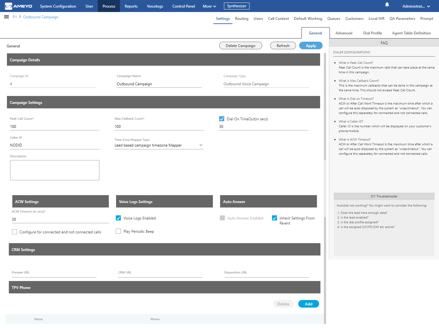Viewport: 439px width, 330px height.
Task: Click the greyed Delete button under TPV Phone
Action: click(x=283, y=304)
